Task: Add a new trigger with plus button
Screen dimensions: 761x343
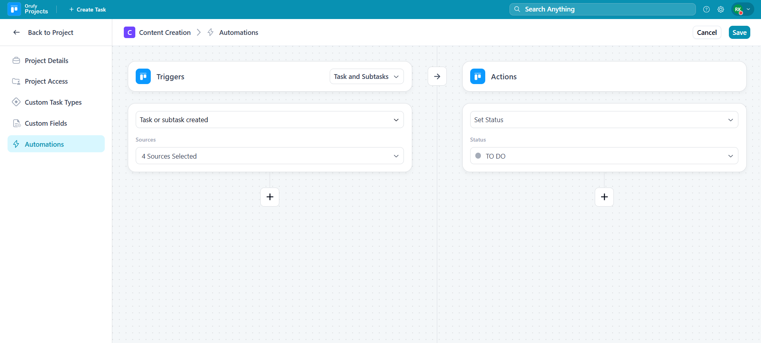Action: (x=270, y=197)
